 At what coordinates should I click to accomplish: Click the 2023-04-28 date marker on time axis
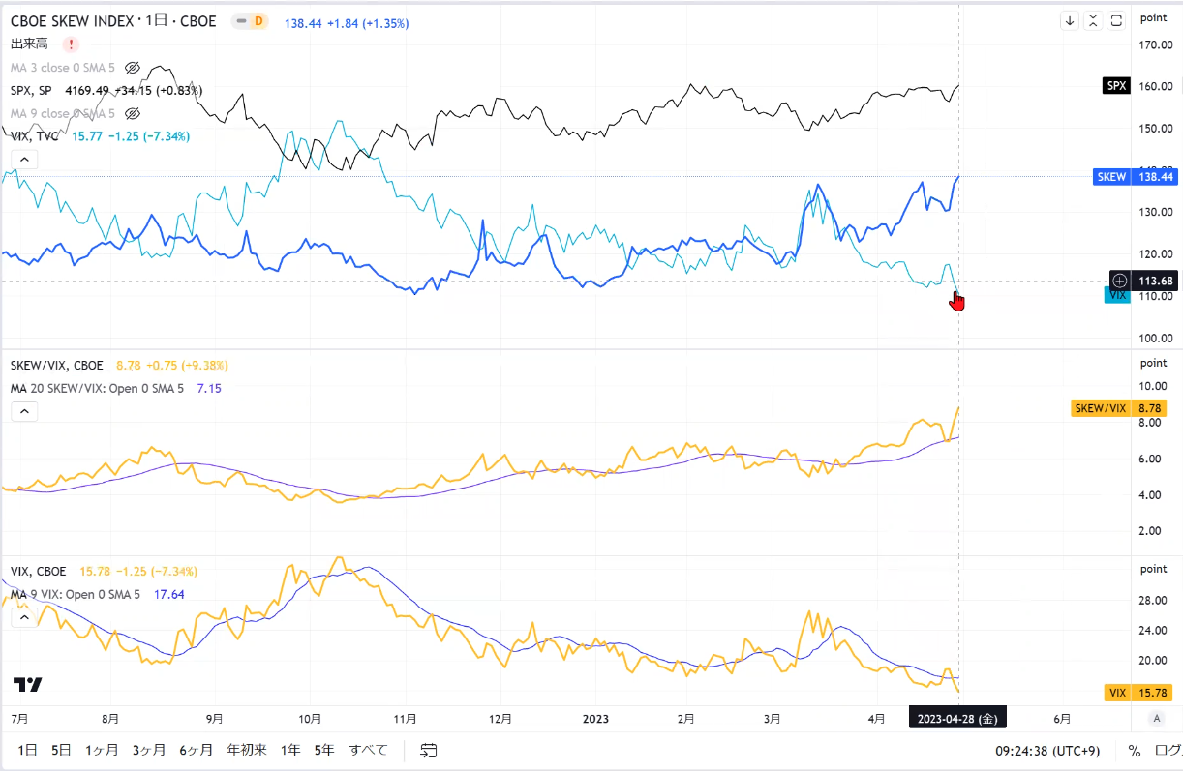(x=958, y=718)
